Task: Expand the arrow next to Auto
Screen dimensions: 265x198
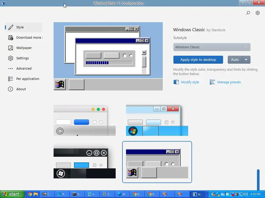Action: 246,60
